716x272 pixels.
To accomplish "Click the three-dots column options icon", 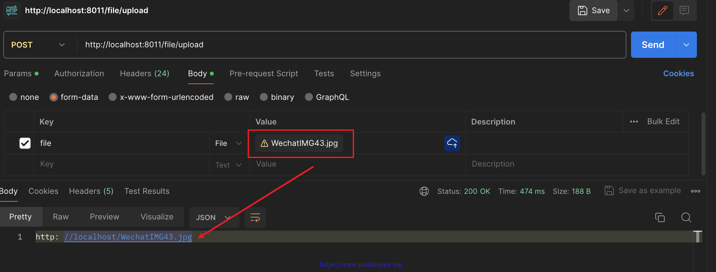I will pos(634,122).
